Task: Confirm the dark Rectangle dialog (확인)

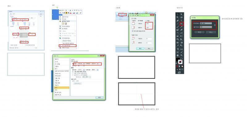Action: (199, 32)
